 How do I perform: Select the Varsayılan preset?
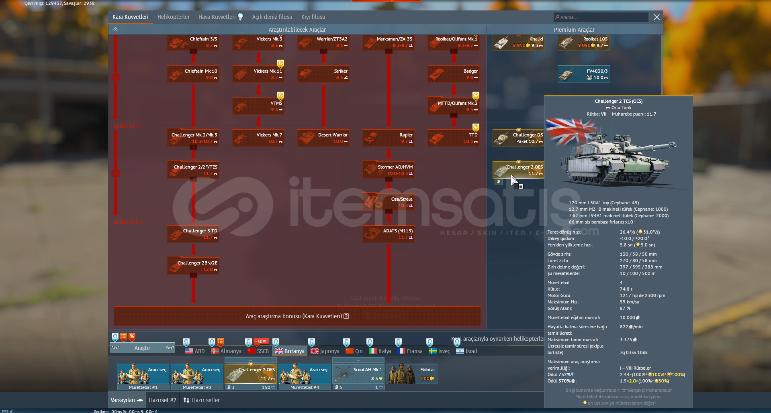(x=127, y=400)
